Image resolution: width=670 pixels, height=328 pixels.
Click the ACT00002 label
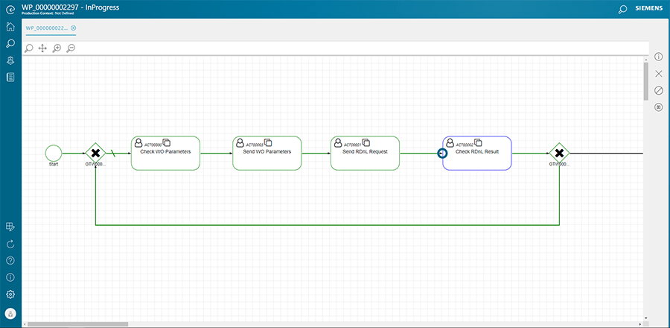(465, 145)
